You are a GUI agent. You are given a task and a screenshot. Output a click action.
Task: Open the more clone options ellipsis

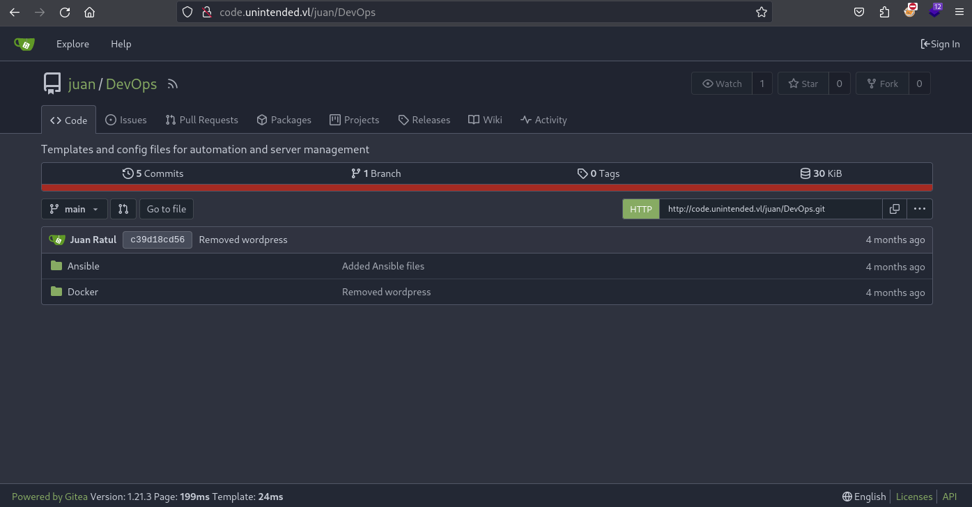(x=920, y=209)
